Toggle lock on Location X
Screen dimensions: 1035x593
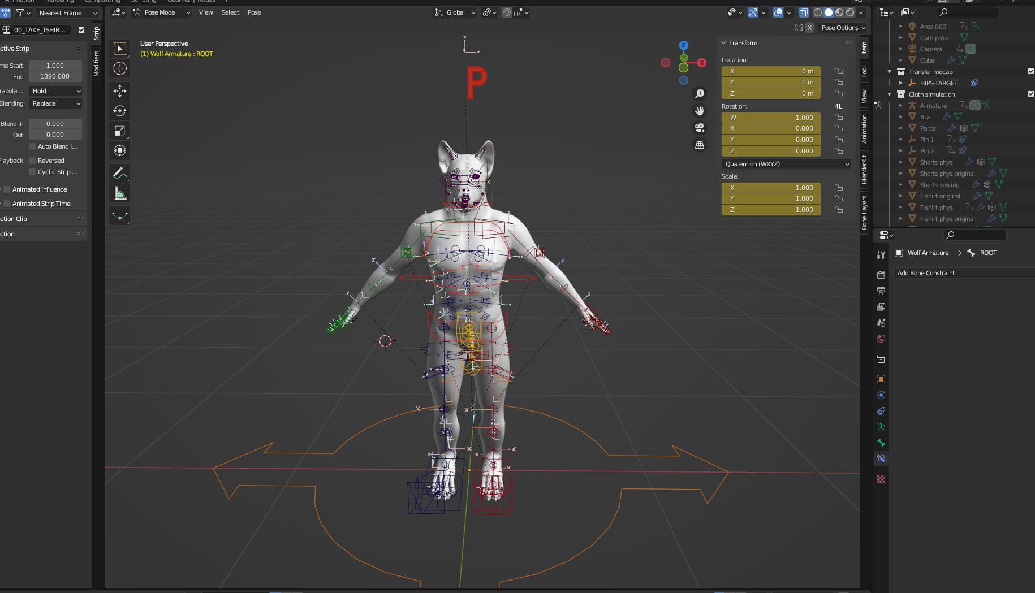click(x=839, y=71)
